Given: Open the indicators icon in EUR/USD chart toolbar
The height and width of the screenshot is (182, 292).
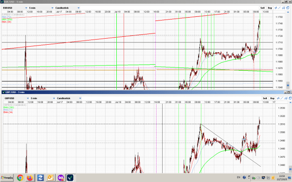Looking at the screenshot, I should pos(276,8).
